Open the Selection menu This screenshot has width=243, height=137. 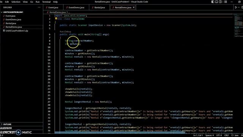(16, 2)
